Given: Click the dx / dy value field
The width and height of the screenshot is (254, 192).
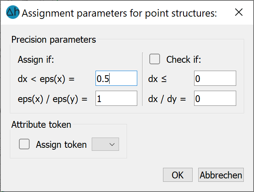Looking at the screenshot, I should (215, 98).
